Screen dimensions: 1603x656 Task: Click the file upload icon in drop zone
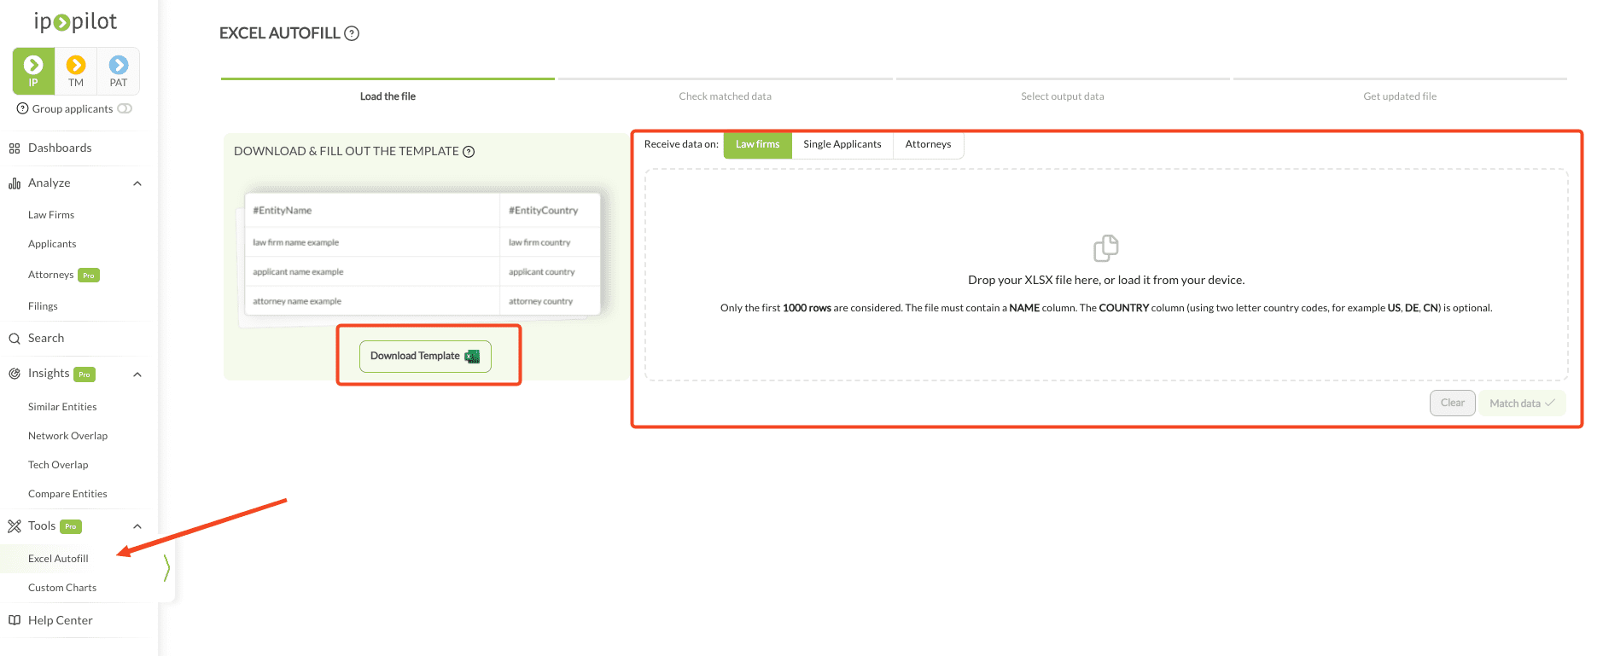[x=1106, y=248]
